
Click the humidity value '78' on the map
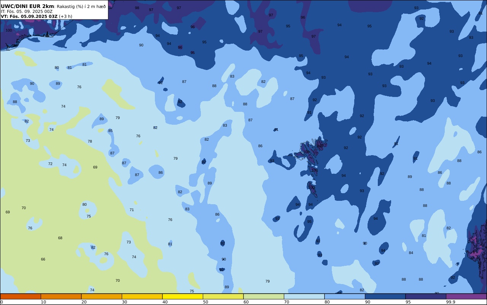(x=90, y=141)
